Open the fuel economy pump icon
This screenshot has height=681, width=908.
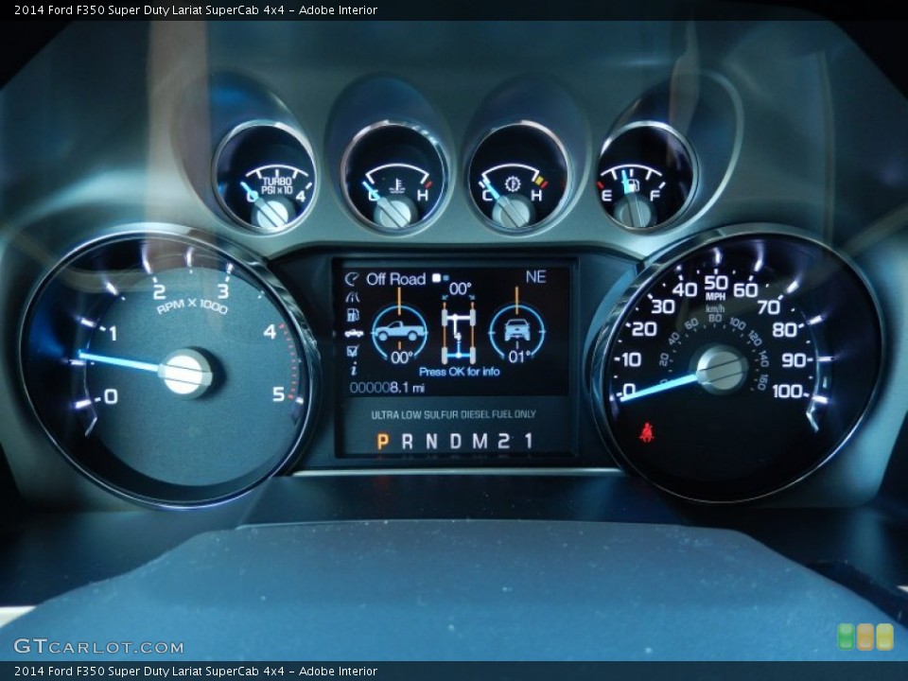pyautogui.click(x=353, y=314)
